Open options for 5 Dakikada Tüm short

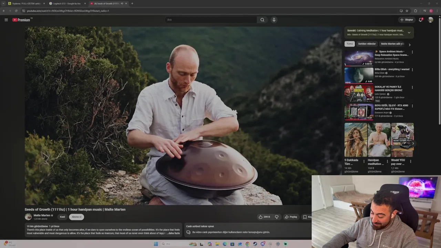pos(364,161)
